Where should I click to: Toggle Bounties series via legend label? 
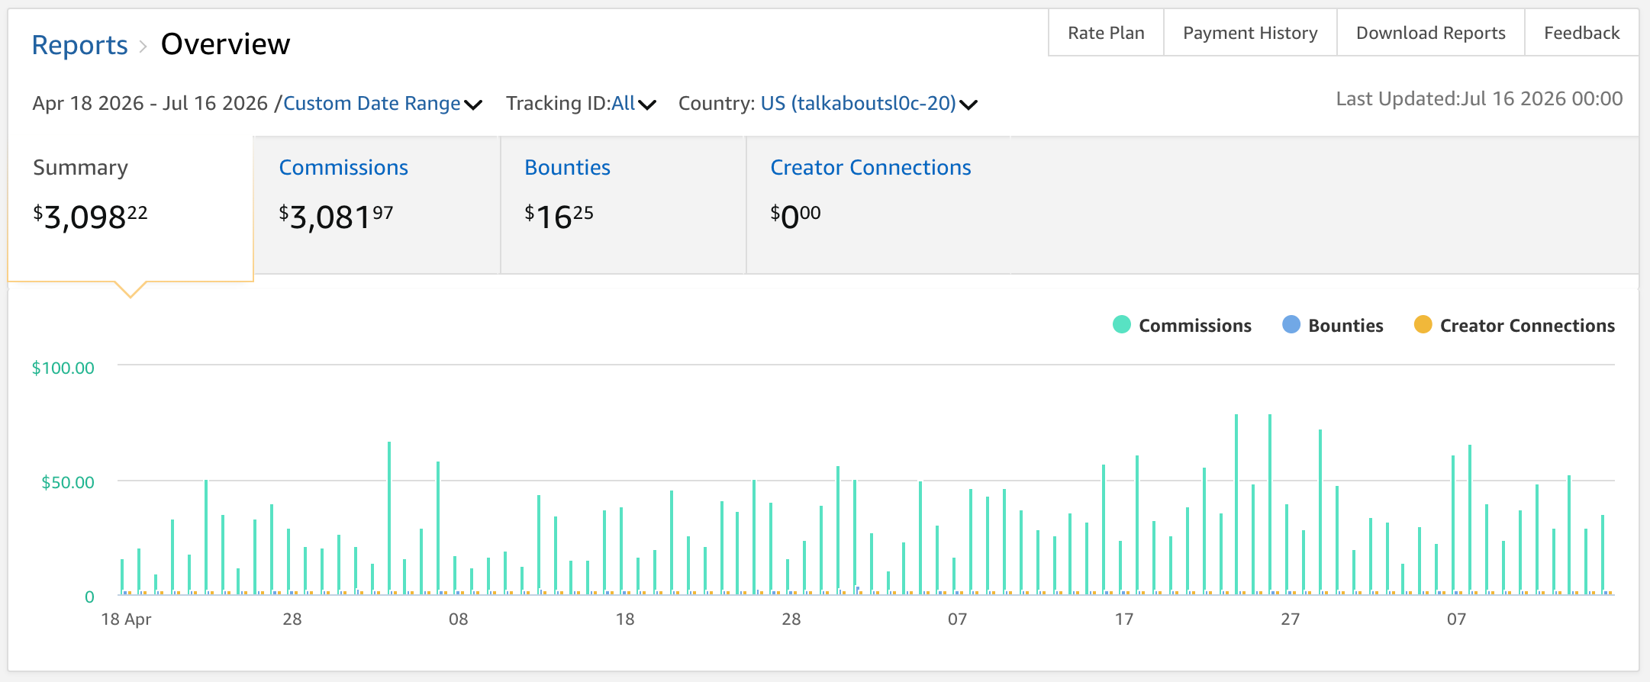coord(1345,326)
